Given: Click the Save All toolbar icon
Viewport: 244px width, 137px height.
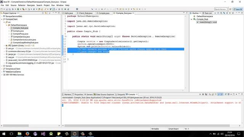Looking at the screenshot, I should tap(10, 9).
